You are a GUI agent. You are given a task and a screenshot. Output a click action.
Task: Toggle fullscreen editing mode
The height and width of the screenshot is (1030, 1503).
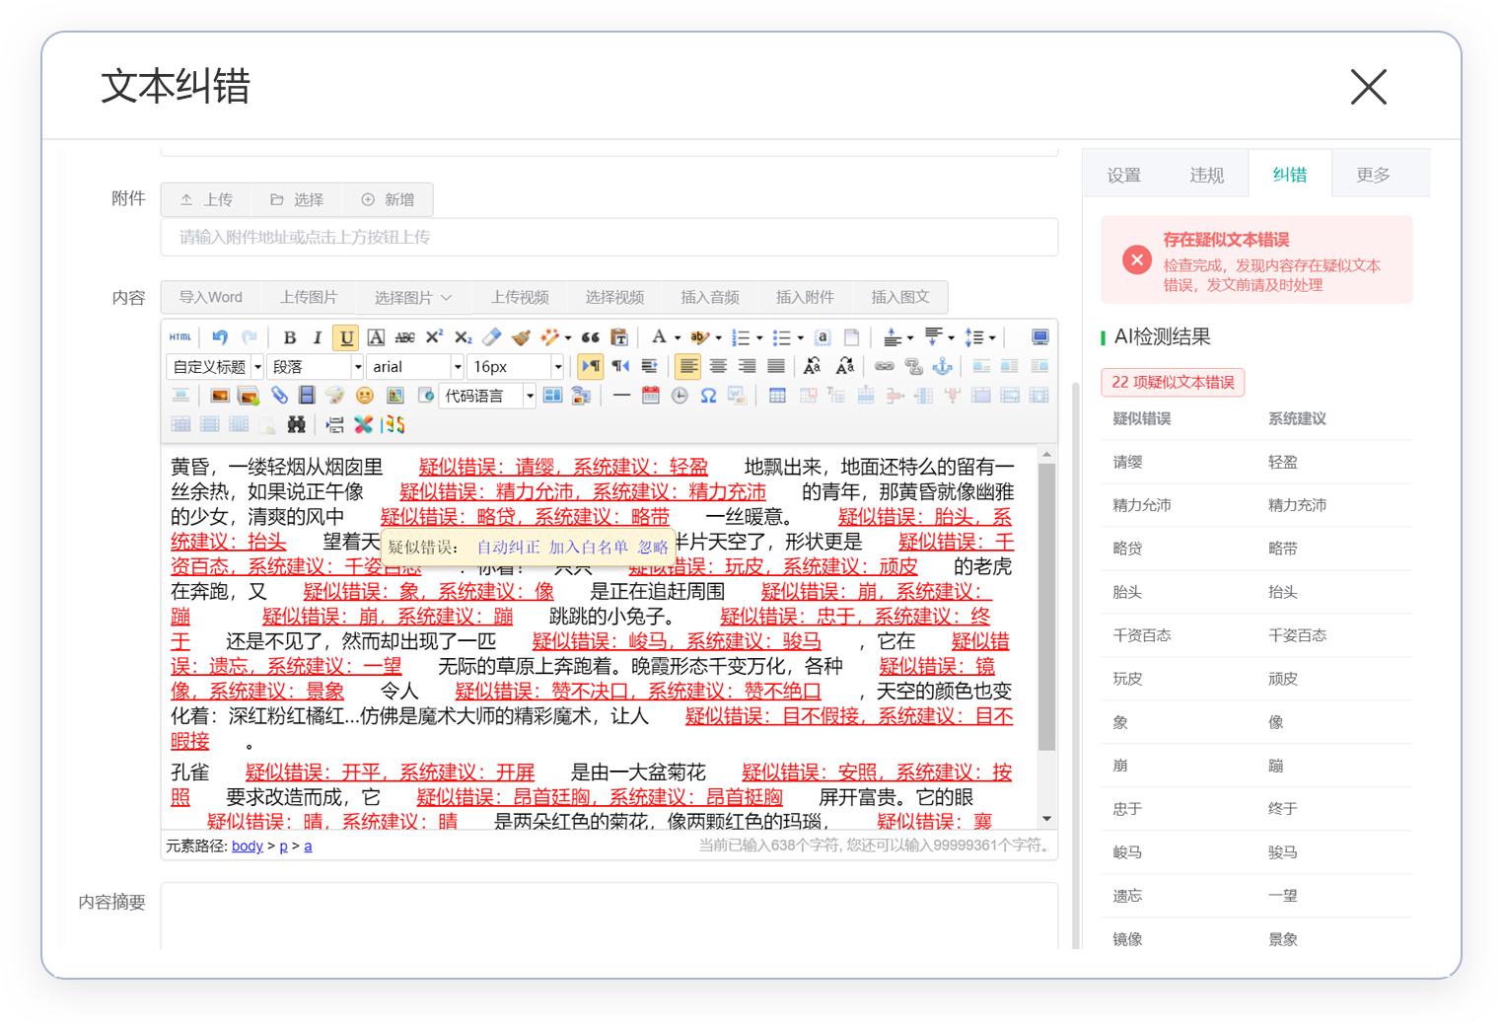coord(1039,336)
